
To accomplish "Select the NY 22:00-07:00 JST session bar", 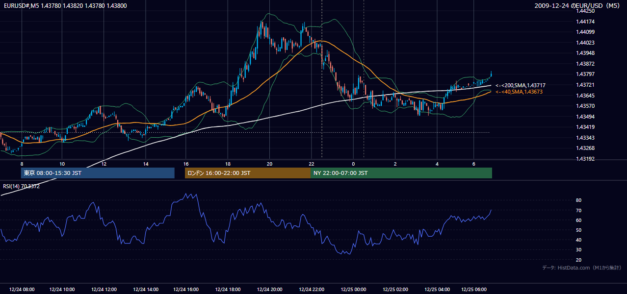I will click(401, 173).
